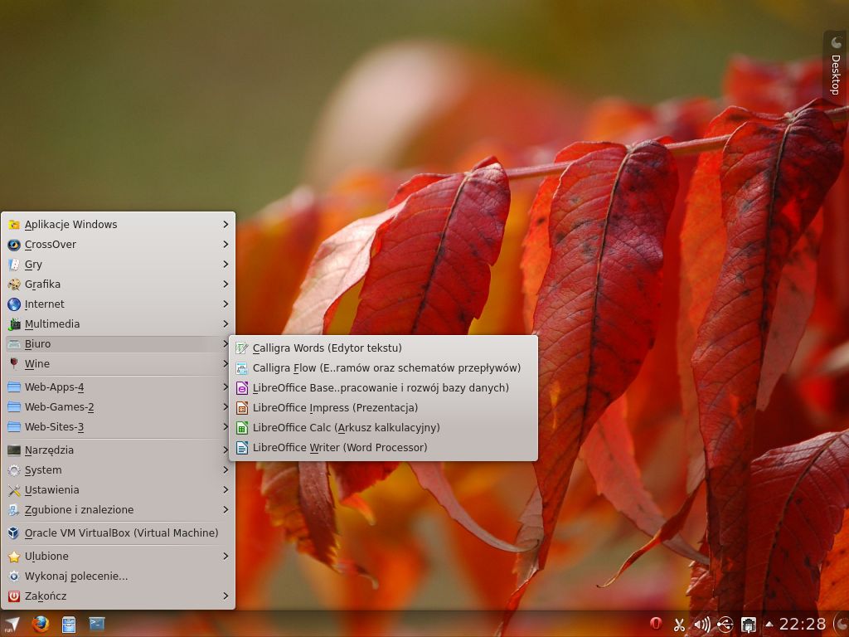
Task: Click the Zgubione i znalezione icon
Action: (14, 510)
